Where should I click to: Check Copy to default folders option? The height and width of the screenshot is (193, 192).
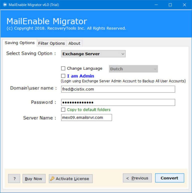pos(63,110)
